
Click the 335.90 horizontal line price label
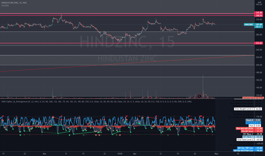pos(258,13)
